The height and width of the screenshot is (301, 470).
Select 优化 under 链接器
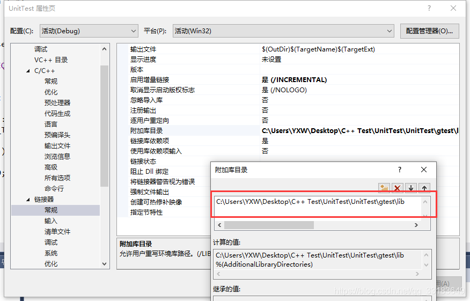(51, 264)
